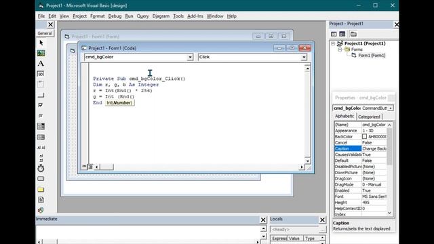Open the File menu
434x244 pixels.
(x=41, y=16)
